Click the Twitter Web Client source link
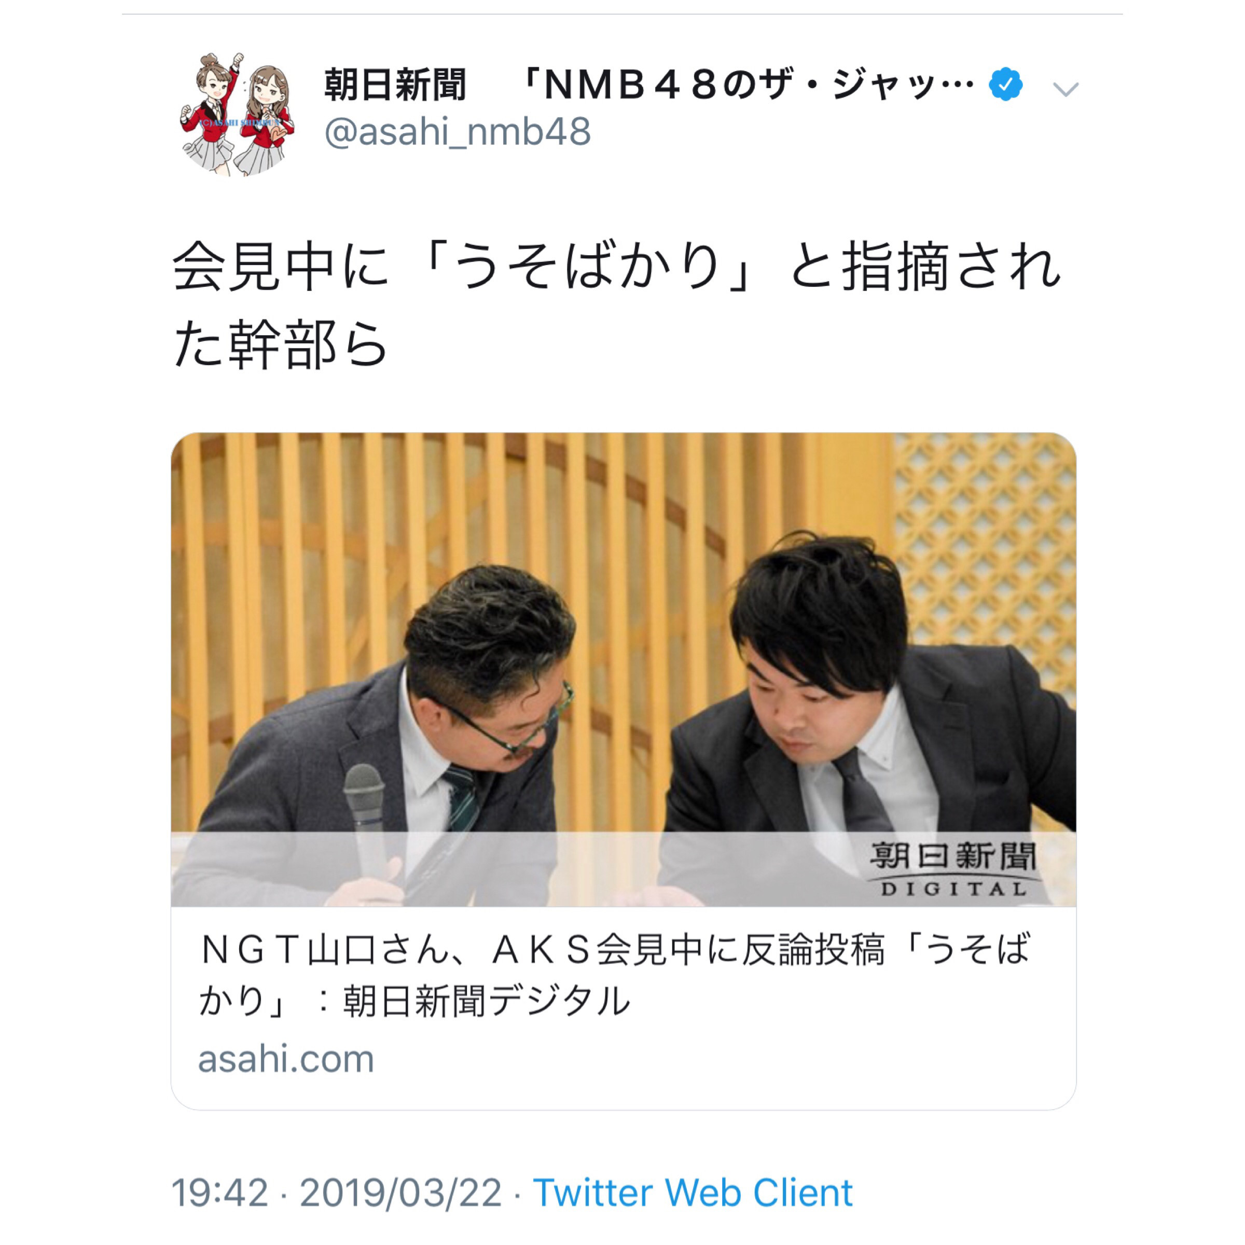 [693, 1192]
